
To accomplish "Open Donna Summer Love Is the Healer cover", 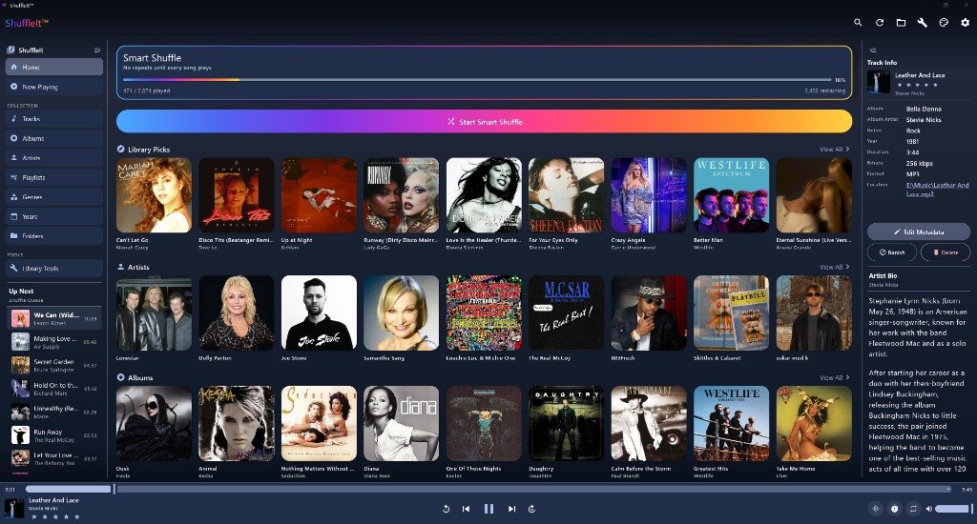I will point(484,194).
